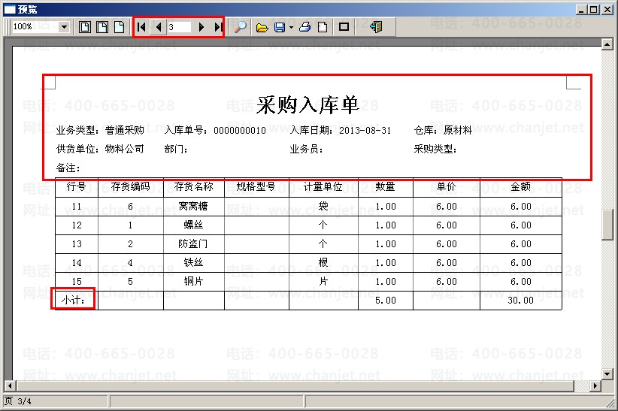Click the page setup document icon

pos(323,27)
